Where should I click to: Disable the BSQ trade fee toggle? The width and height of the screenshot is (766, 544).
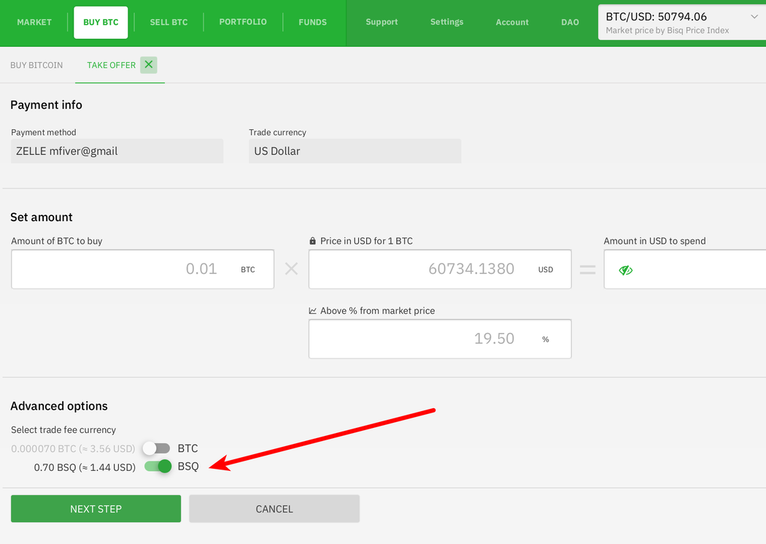click(158, 467)
